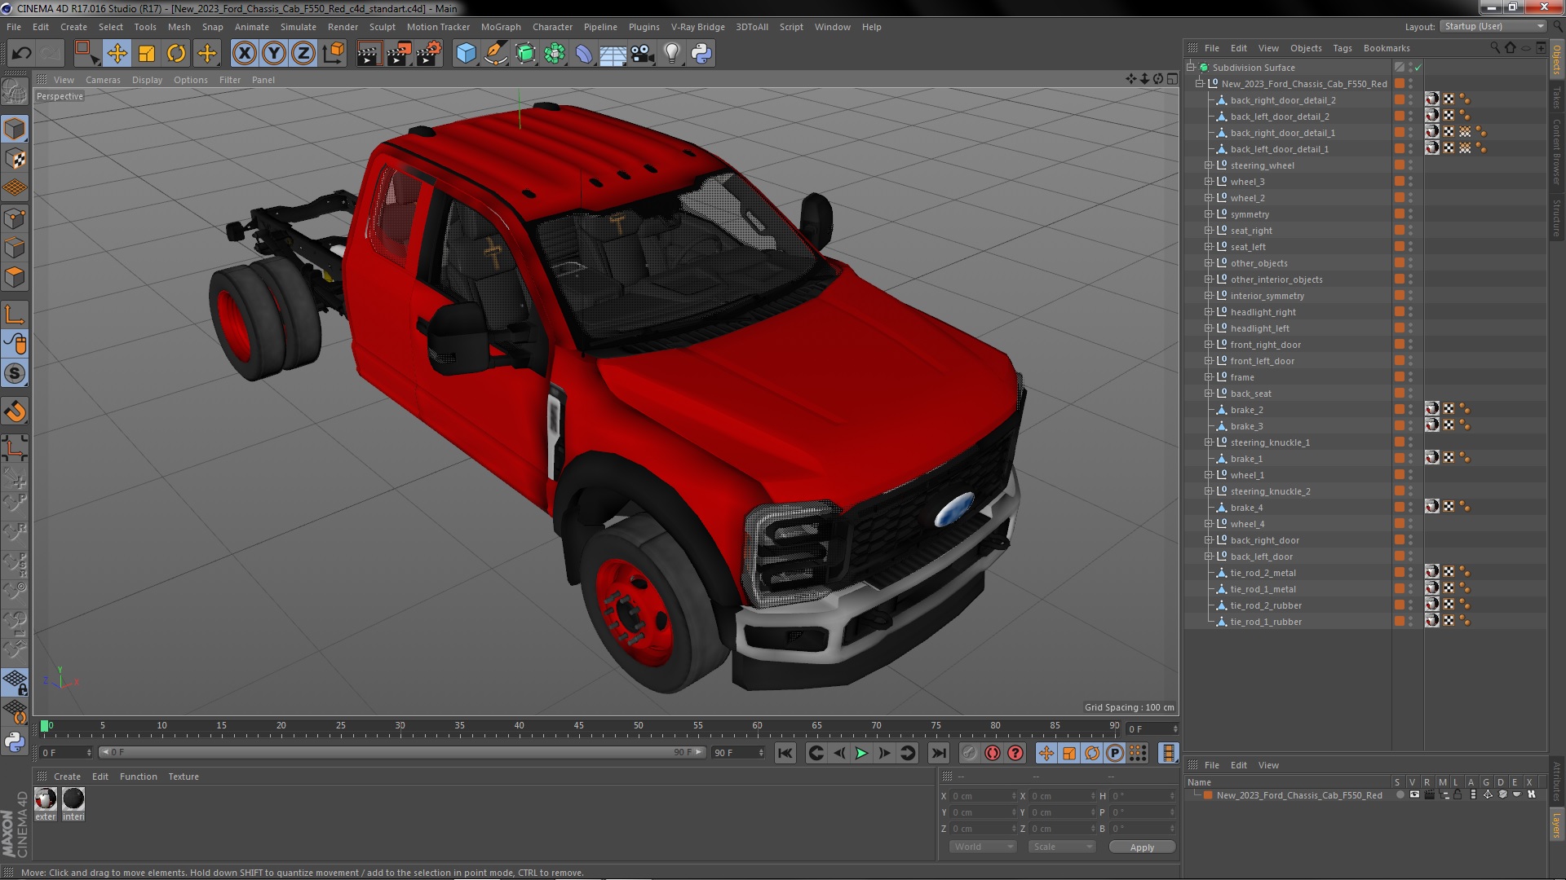
Task: Toggle visibility dots of seat_right
Action: (1410, 231)
